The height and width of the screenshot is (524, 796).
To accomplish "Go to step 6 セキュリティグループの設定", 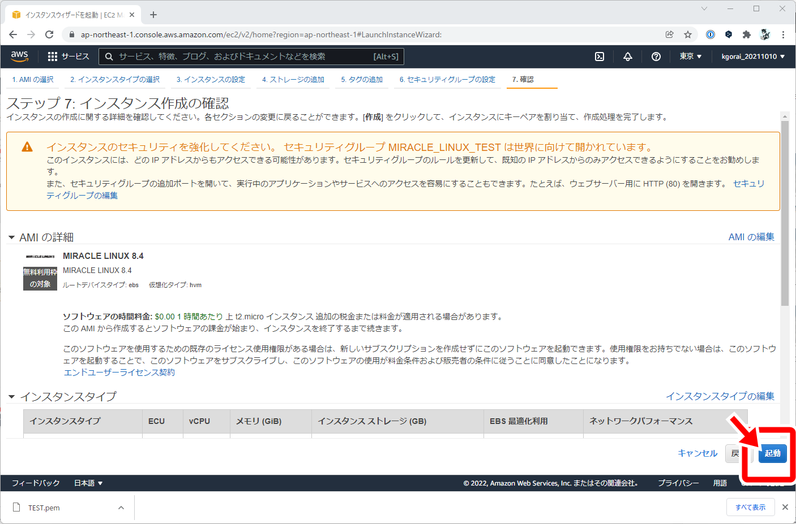I will [x=447, y=80].
